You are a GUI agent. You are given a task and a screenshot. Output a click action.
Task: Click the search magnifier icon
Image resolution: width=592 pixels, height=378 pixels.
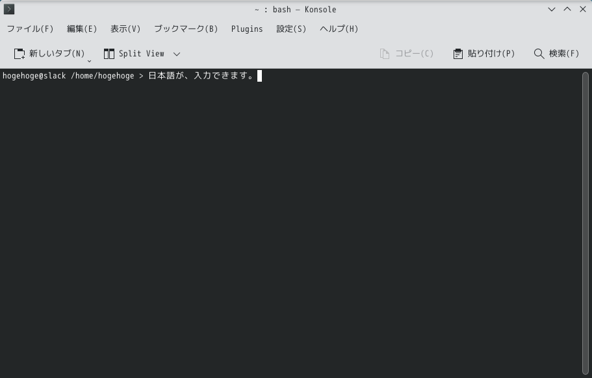[539, 54]
